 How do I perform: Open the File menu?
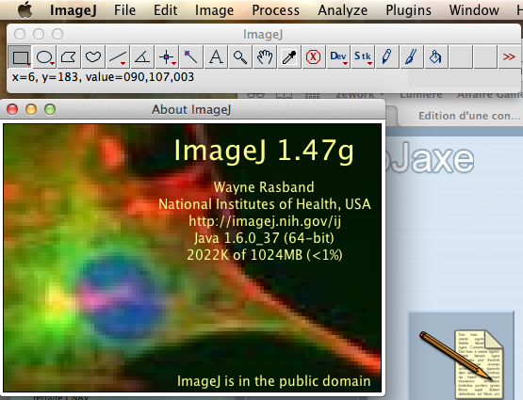(124, 10)
